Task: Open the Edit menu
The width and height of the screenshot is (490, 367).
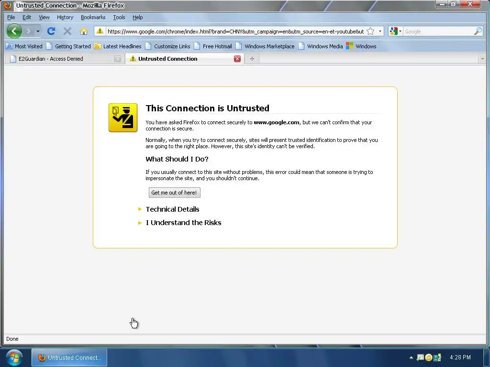Action: [x=27, y=18]
